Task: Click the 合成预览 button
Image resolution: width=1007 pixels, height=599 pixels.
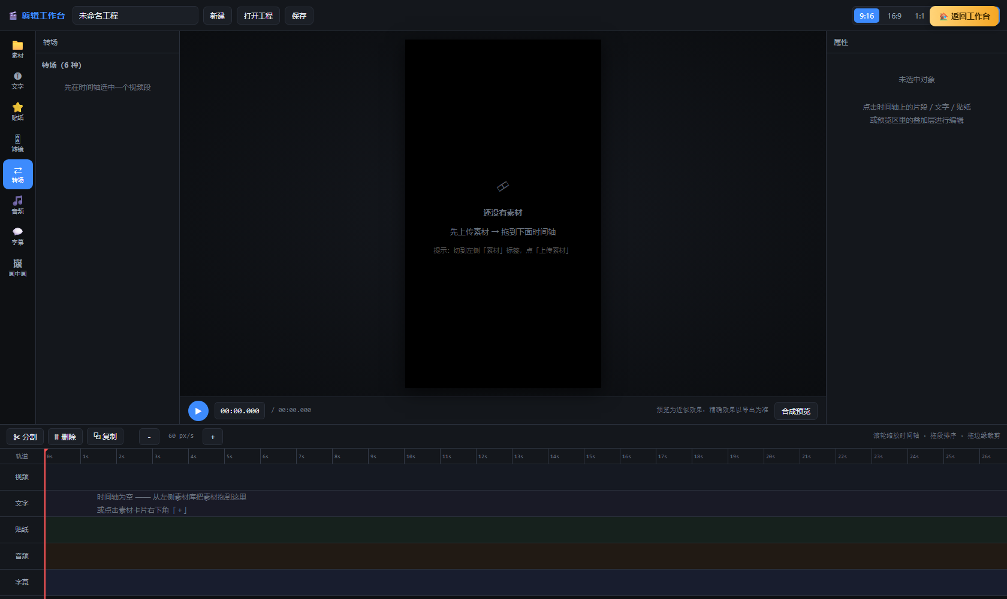Action: pyautogui.click(x=795, y=411)
